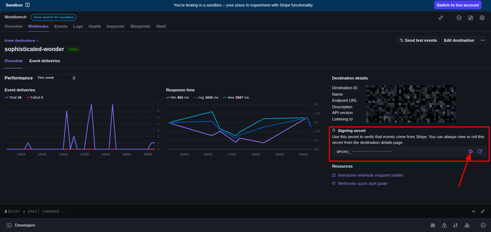The width and height of the screenshot is (491, 232).
Task: Click the Total 29 legend entry
Action: (x=13, y=97)
